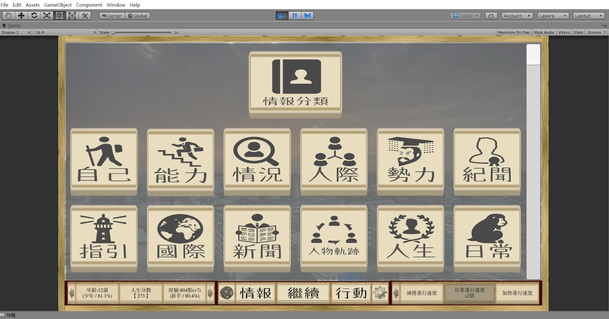Expand the 16:9 aspect ratio dropdown
Image resolution: width=609 pixels, height=319 pixels.
[x=65, y=32]
